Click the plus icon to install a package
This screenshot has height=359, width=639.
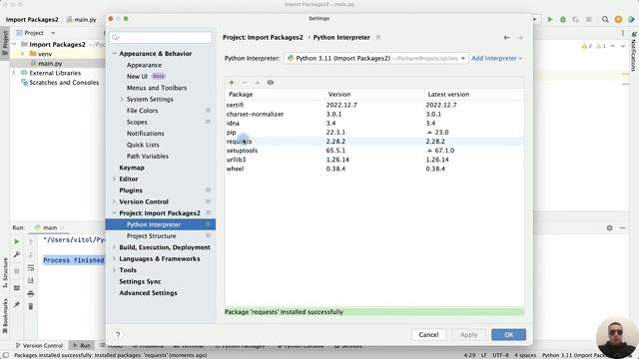(232, 83)
